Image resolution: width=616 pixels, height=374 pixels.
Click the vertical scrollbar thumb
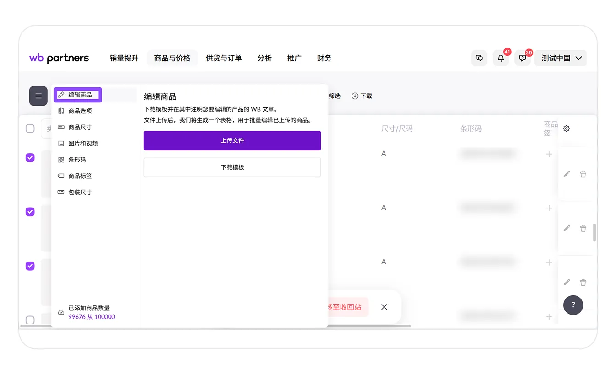click(x=594, y=232)
